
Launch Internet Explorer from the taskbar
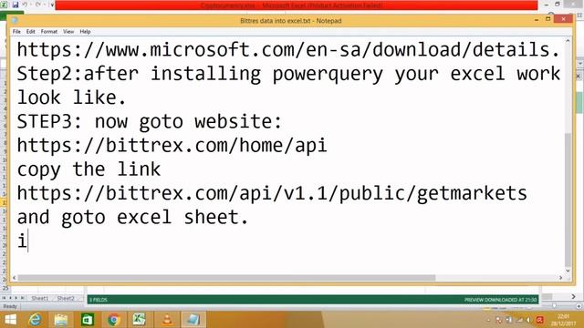35,320
